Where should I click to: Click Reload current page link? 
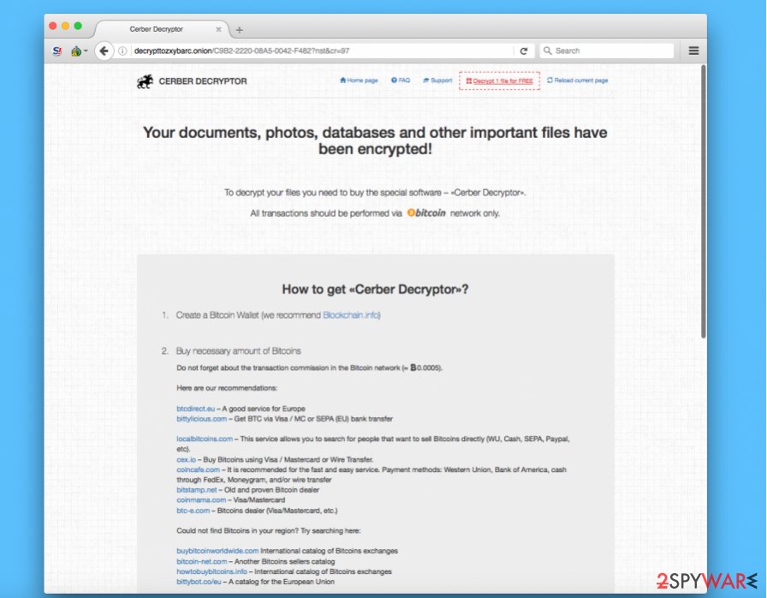point(577,81)
